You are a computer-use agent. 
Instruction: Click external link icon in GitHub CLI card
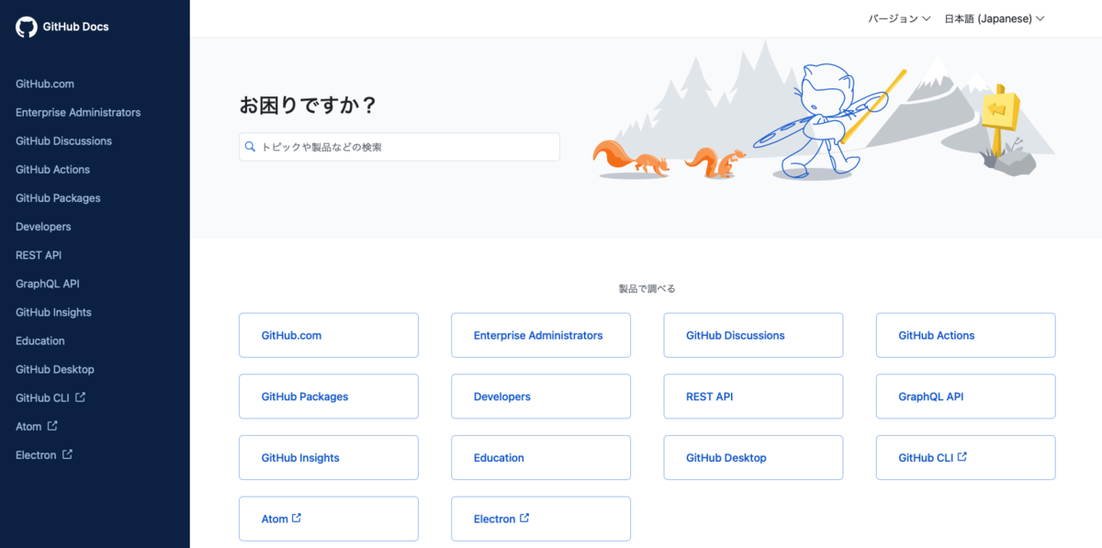(x=961, y=456)
